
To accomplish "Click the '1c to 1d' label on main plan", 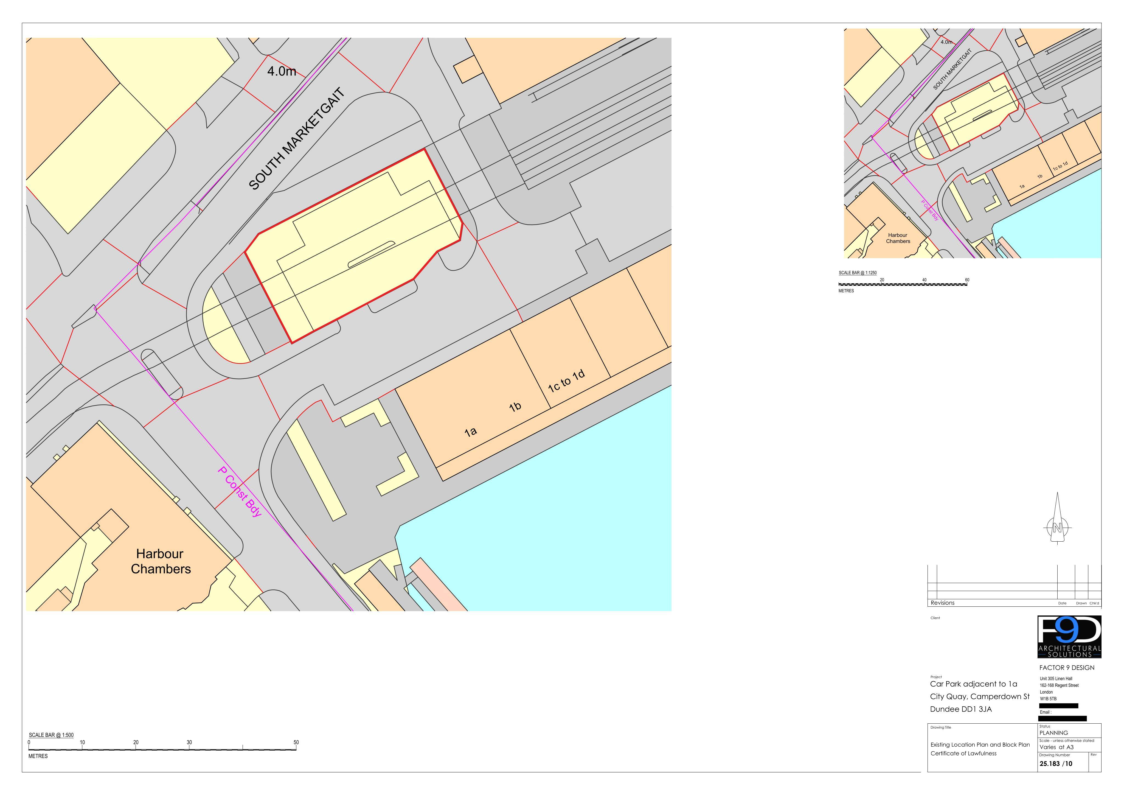I will (x=566, y=381).
